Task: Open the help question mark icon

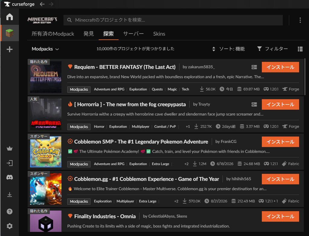Action: coord(9,212)
